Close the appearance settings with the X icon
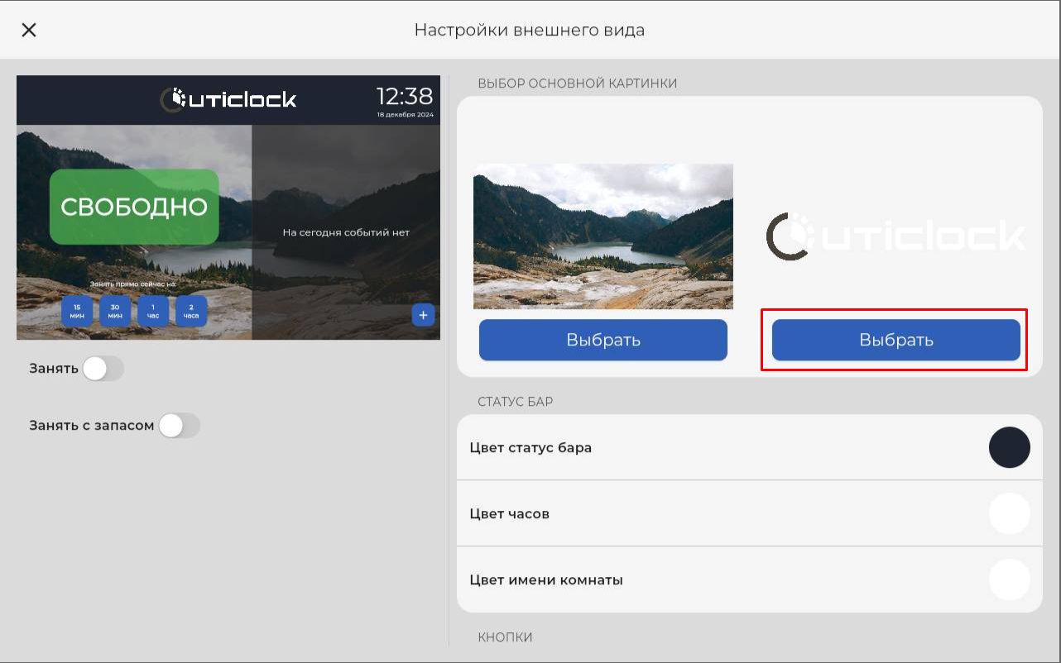 (29, 31)
